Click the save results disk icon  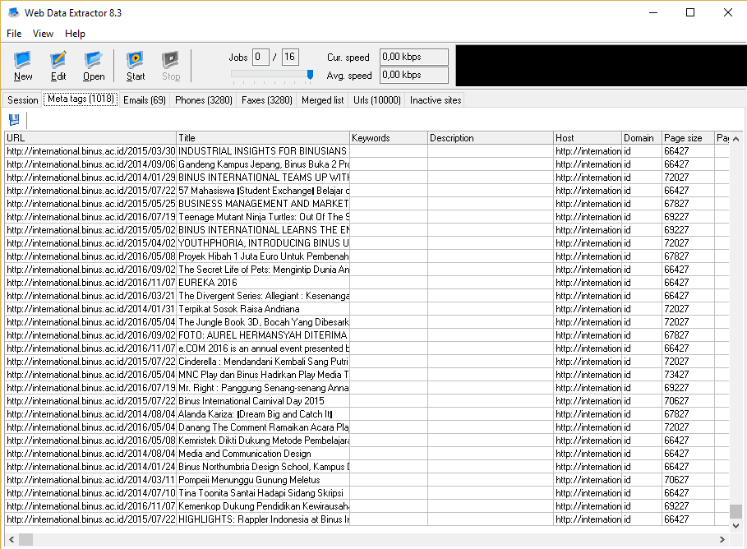coord(14,120)
